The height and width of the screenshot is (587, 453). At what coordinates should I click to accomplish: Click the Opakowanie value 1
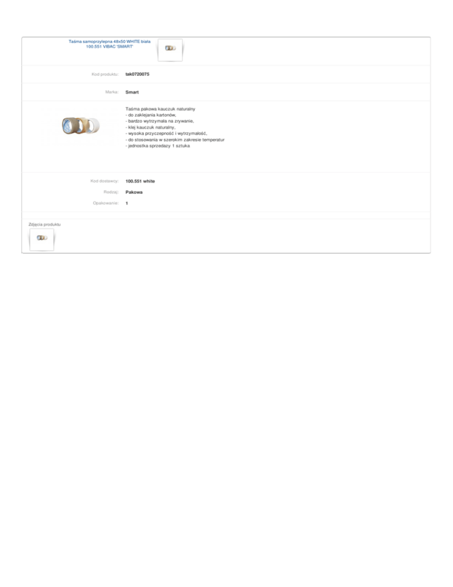[127, 203]
